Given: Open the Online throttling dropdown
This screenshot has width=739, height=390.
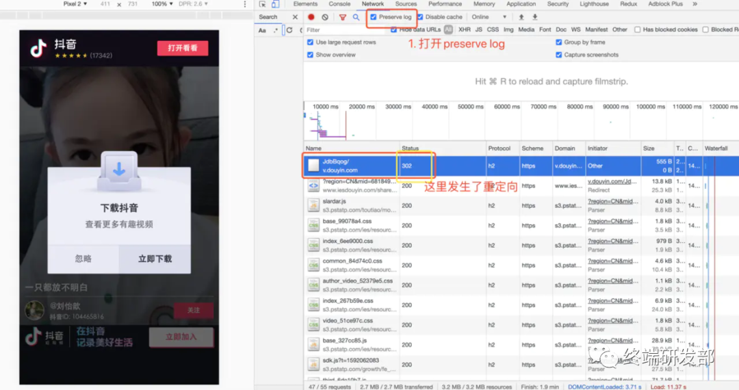Looking at the screenshot, I should (489, 17).
